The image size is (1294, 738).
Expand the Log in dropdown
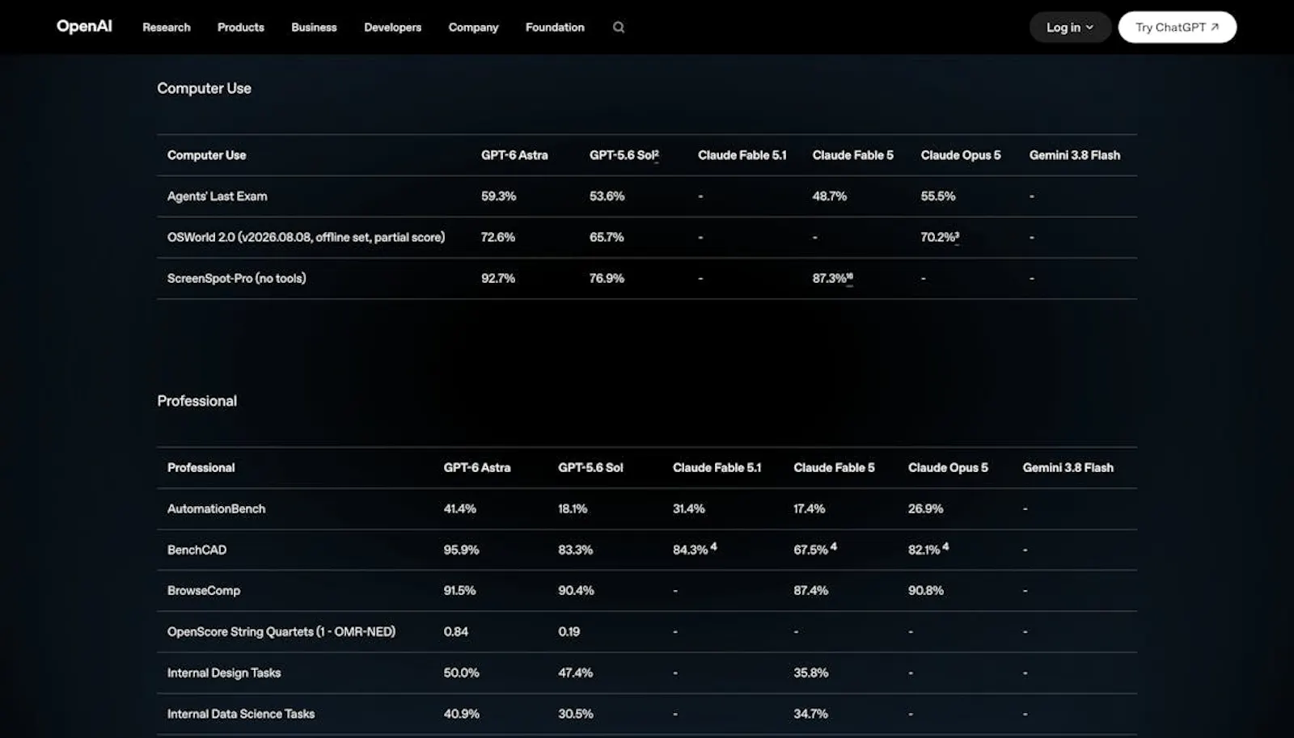(1070, 27)
